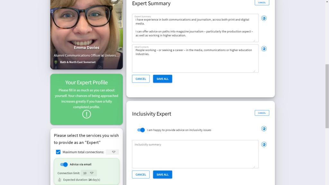Click the Inclusivity Expert heading
This screenshot has height=185, width=329.
152,114
